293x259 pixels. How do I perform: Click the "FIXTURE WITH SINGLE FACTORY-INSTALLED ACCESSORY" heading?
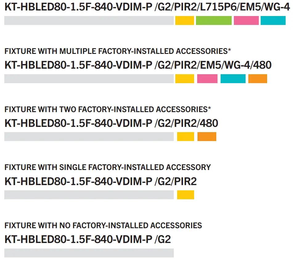point(108,167)
